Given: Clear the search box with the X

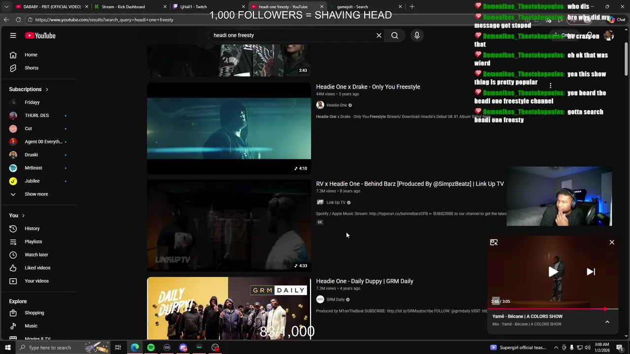Looking at the screenshot, I should (379, 35).
